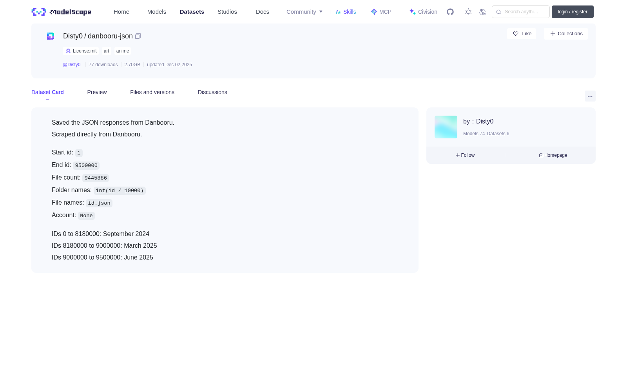
Task: Open Docs in the navigation bar
Action: [263, 12]
